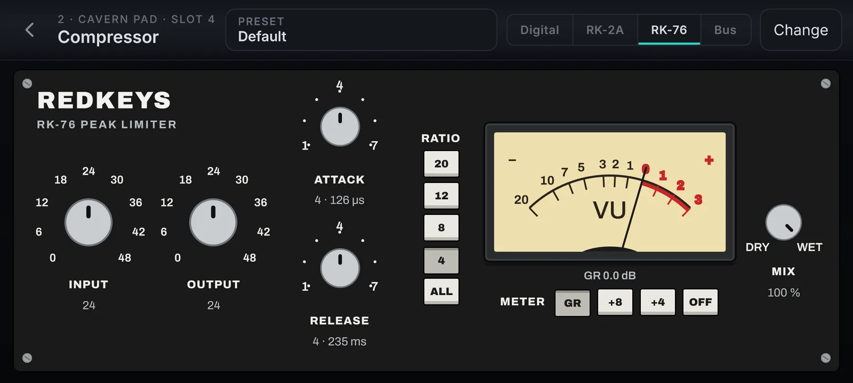
Task: Go back using the left chevron
Action: coord(30,30)
